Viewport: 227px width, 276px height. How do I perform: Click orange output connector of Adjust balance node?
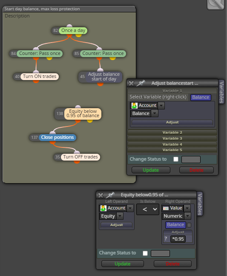point(100,84)
